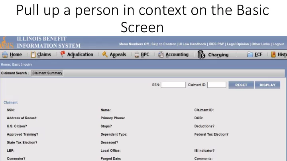Click the Claimant section heading
This screenshot has height=161, width=287.
click(11, 103)
